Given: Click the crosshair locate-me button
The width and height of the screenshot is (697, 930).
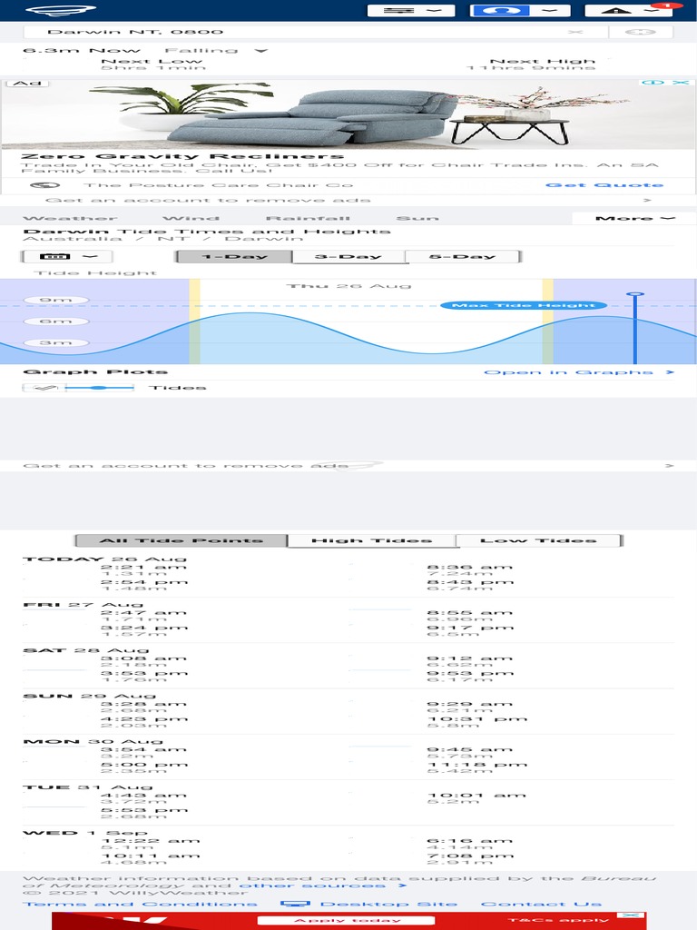Looking at the screenshot, I should click(640, 32).
